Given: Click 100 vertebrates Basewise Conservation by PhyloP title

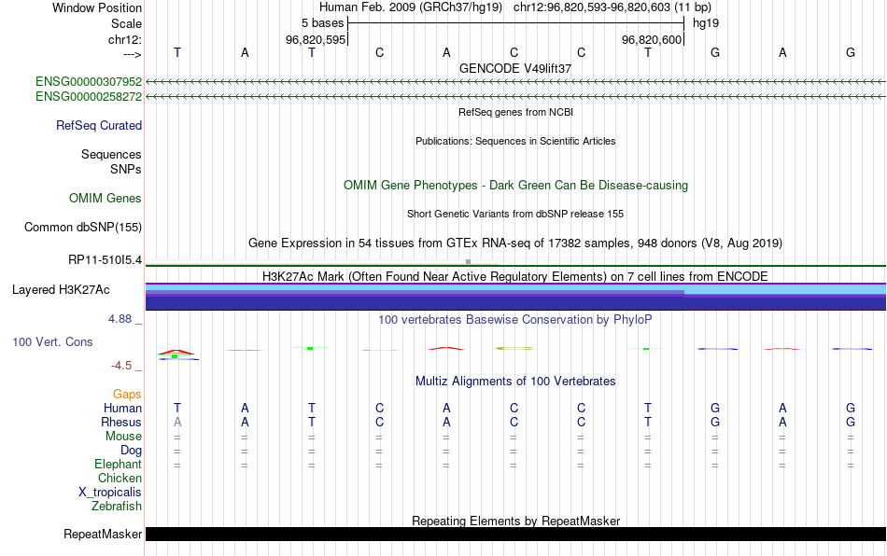Looking at the screenshot, I should 515,319.
